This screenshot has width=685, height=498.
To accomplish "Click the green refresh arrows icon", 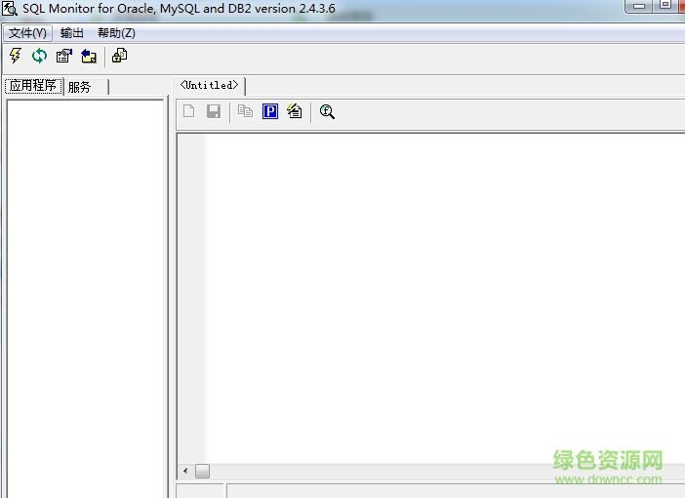I will [x=39, y=56].
